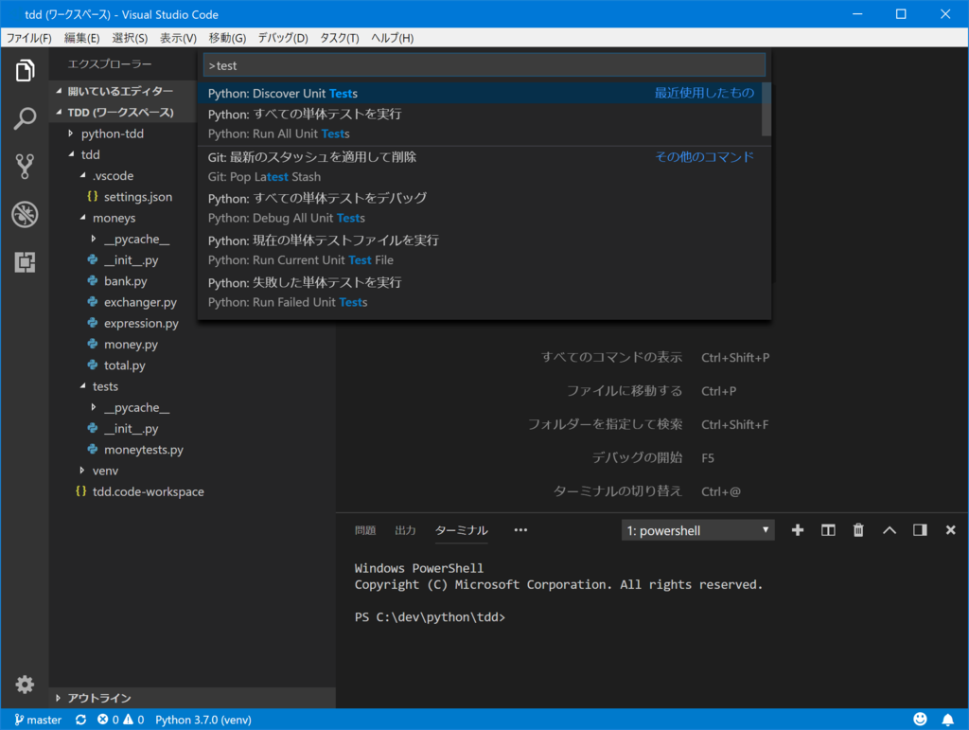
Task: Open bank.py file
Action: [x=126, y=281]
